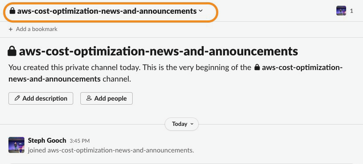The width and height of the screenshot is (363, 164).
Task: Open Steph Gooch's name link
Action: 47,141
